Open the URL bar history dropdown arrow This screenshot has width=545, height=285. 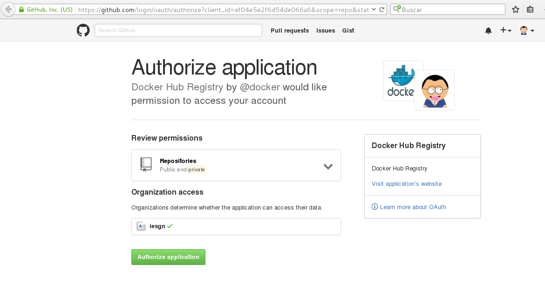374,9
